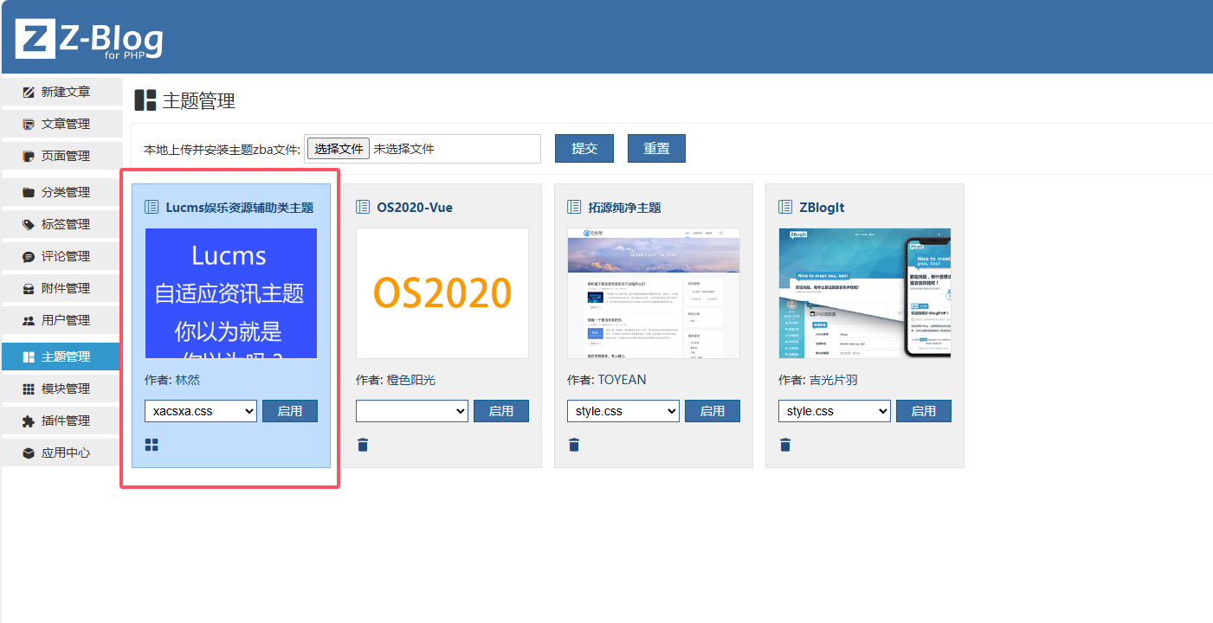Click the 选择文件 file chooser button
The image size is (1213, 623).
pyautogui.click(x=339, y=149)
